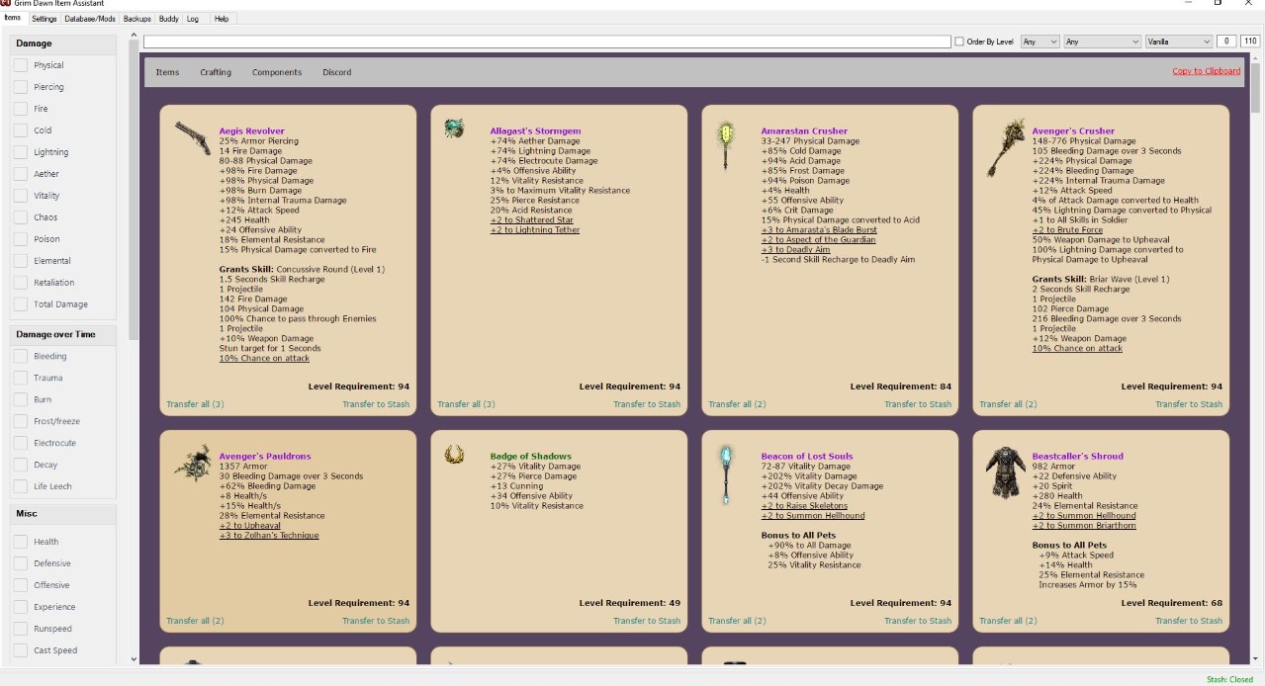
Task: Click the Beastcaller's Shroud armor icon
Action: pos(1005,472)
